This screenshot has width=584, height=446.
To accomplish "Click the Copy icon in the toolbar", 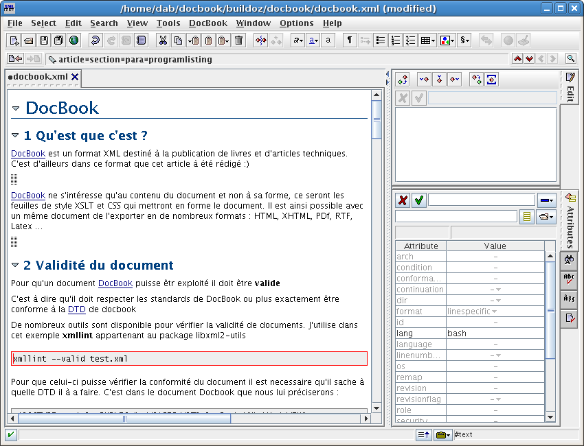I will tap(179, 40).
